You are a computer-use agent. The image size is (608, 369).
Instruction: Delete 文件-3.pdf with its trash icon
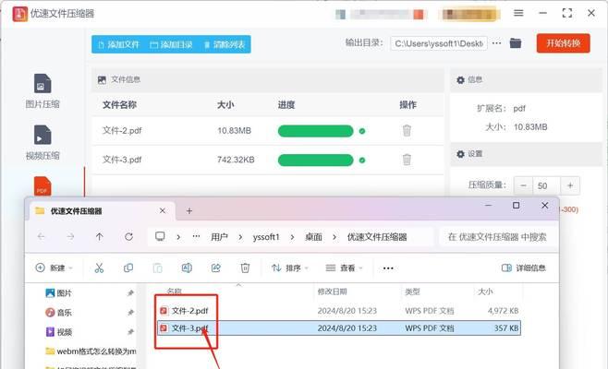tap(407, 160)
